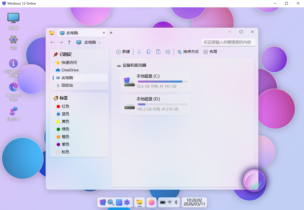Click the search input field
Image resolution: width=304 pixels, height=210 pixels.
[228, 42]
